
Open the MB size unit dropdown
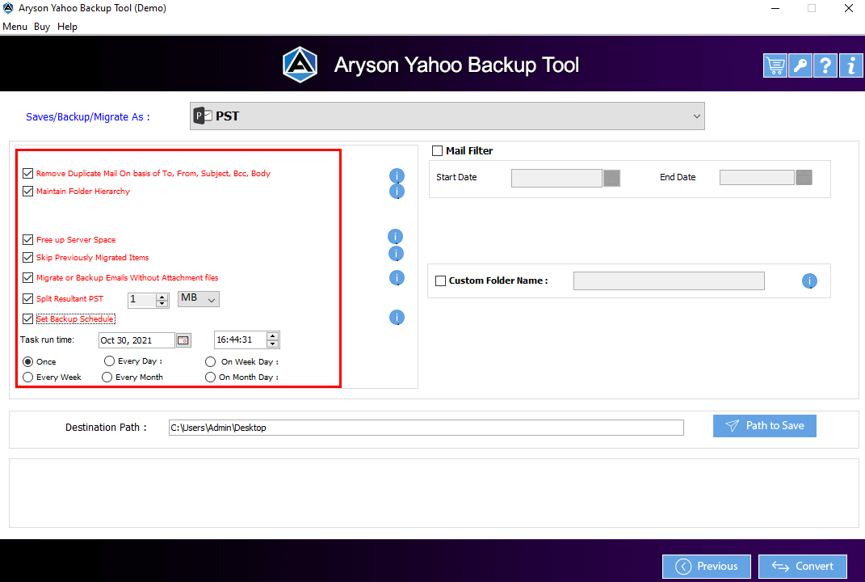coord(198,299)
